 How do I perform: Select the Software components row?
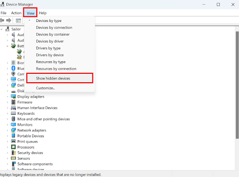pos(35,164)
